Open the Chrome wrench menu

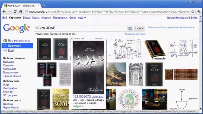click(x=199, y=12)
